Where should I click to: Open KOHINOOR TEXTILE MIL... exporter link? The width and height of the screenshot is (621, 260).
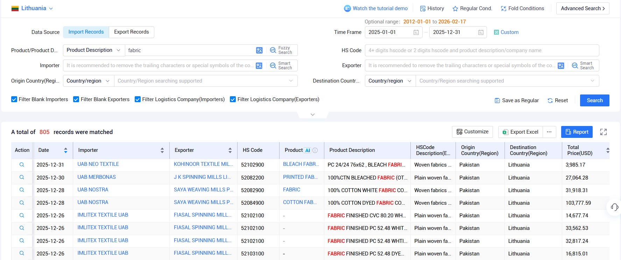pos(204,164)
